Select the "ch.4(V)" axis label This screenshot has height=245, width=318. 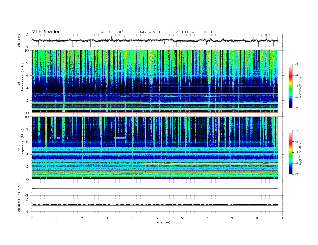pos(19,205)
